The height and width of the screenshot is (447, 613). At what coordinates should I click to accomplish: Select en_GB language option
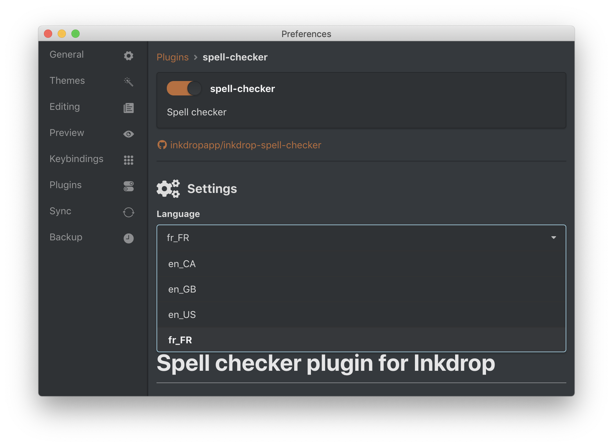(x=361, y=289)
